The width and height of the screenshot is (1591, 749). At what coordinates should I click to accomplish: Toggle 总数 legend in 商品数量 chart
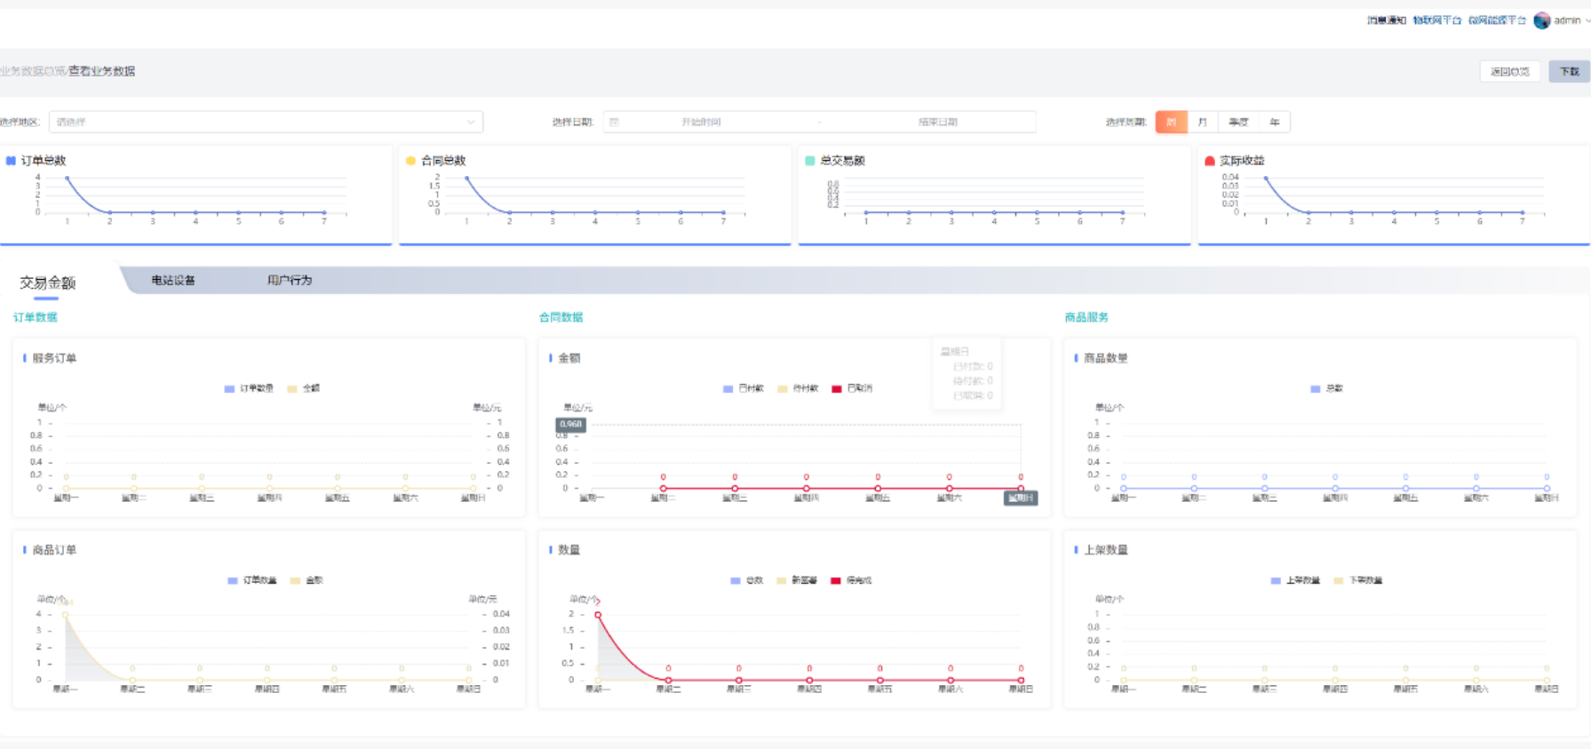click(x=1327, y=388)
